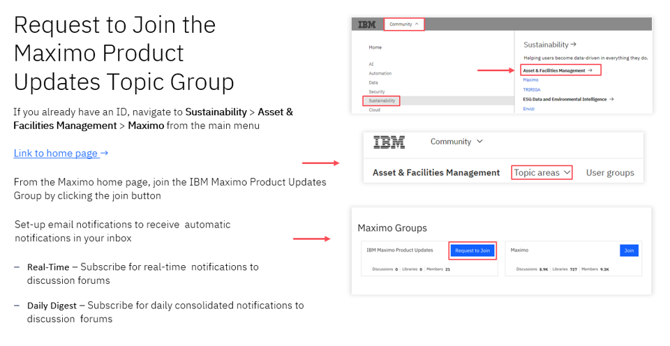The width and height of the screenshot is (670, 346).
Task: Click the Join button for Maximo group
Action: pyautogui.click(x=629, y=250)
